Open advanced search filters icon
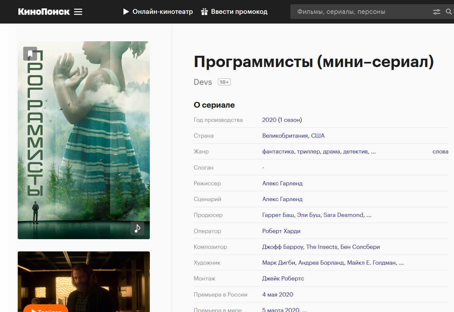The width and height of the screenshot is (454, 312). click(436, 12)
